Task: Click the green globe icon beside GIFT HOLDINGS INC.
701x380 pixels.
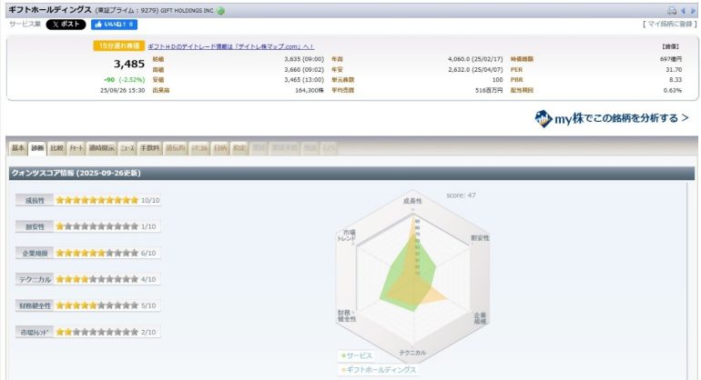Action: click(x=221, y=11)
